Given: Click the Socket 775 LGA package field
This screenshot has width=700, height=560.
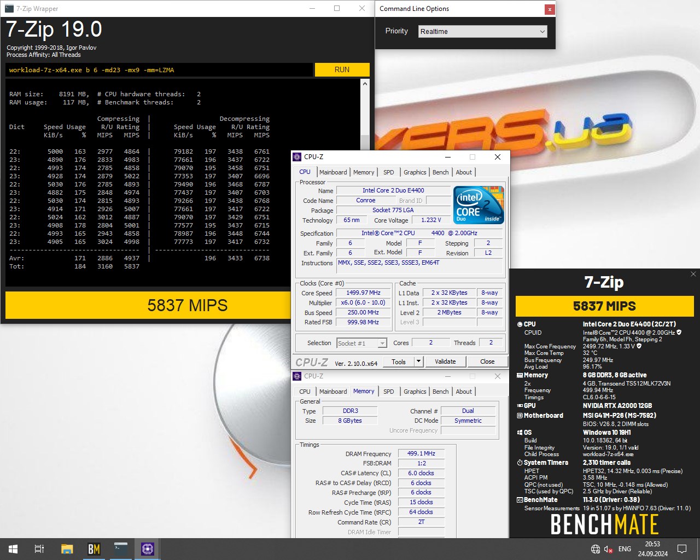Looking at the screenshot, I should pyautogui.click(x=393, y=210).
